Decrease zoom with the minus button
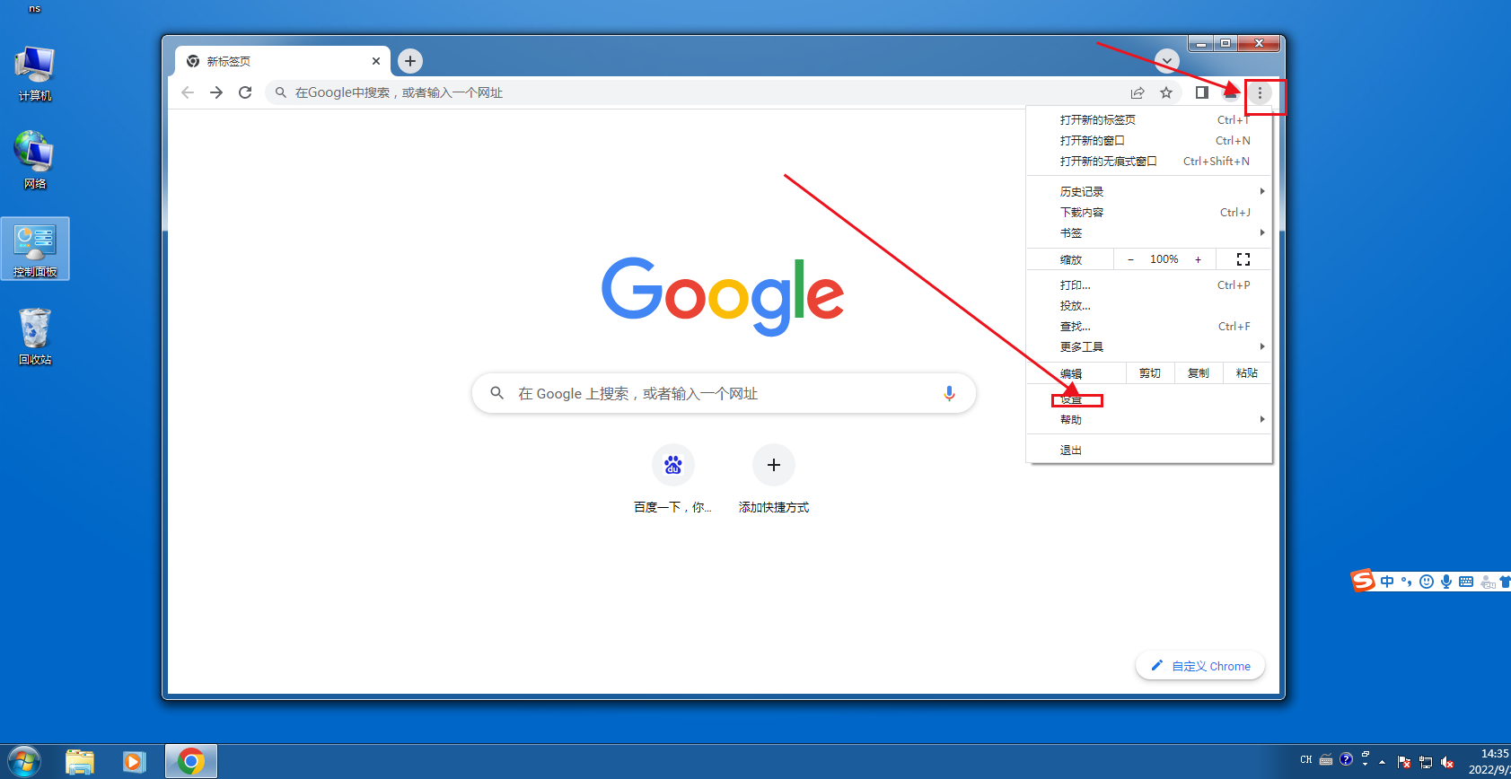The width and height of the screenshot is (1511, 779). [x=1130, y=259]
